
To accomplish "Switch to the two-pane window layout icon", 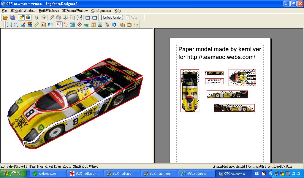I will (x=88, y=18).
